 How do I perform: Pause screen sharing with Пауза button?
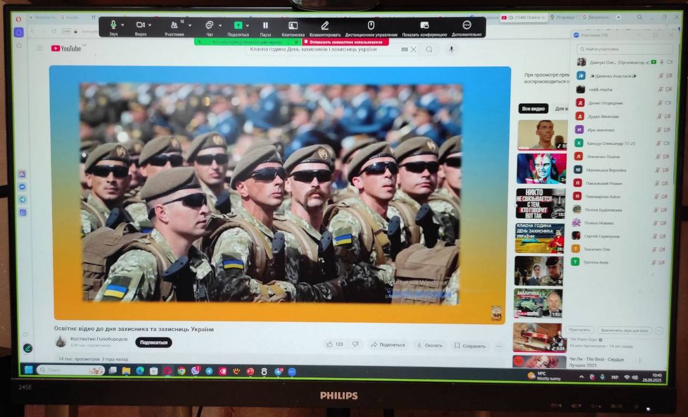[x=265, y=25]
